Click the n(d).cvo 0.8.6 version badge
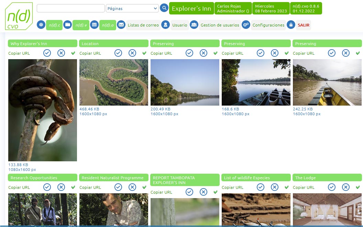363x227 pixels. coord(306,8)
